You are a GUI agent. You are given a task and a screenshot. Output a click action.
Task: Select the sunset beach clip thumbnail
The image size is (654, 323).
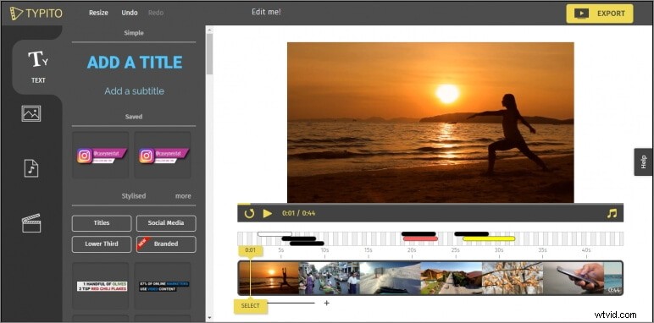click(x=269, y=278)
